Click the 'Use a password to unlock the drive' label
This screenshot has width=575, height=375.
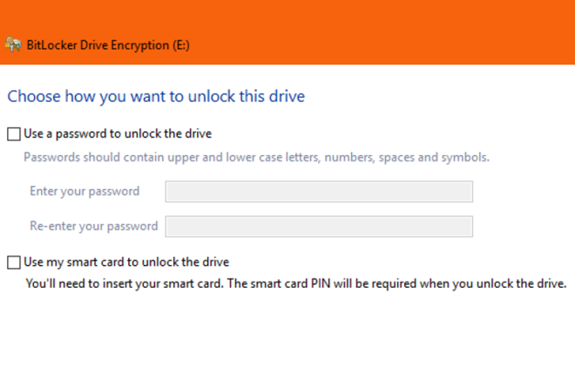click(x=118, y=133)
